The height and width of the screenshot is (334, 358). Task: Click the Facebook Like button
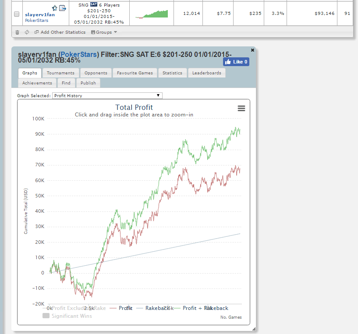pyautogui.click(x=236, y=62)
